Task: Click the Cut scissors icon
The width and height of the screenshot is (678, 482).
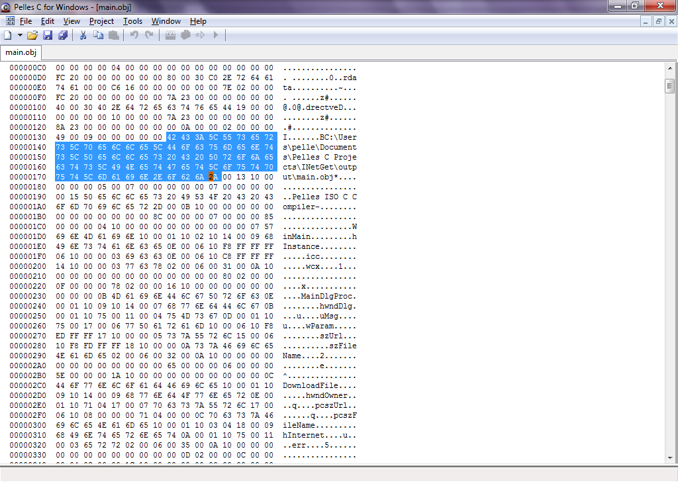Action: (83, 35)
